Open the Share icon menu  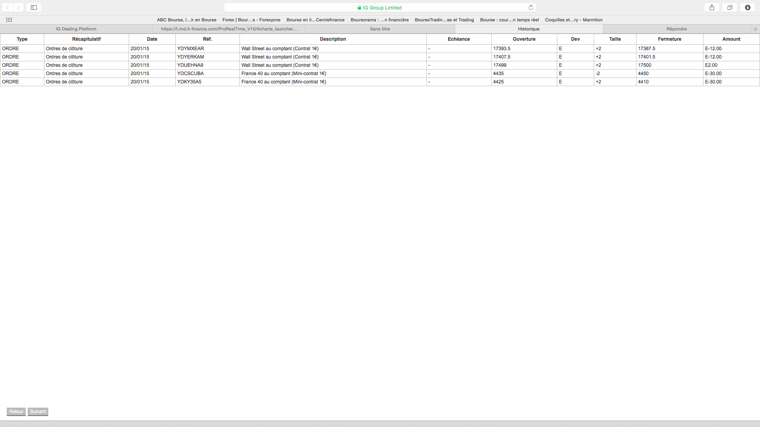tap(712, 8)
